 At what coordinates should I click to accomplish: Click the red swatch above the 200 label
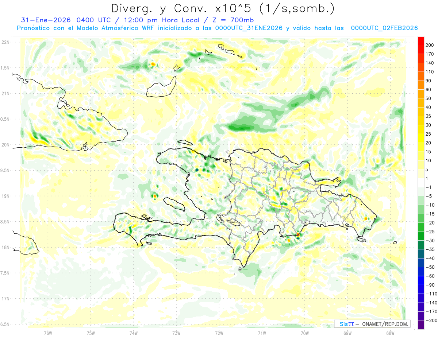click(x=421, y=41)
